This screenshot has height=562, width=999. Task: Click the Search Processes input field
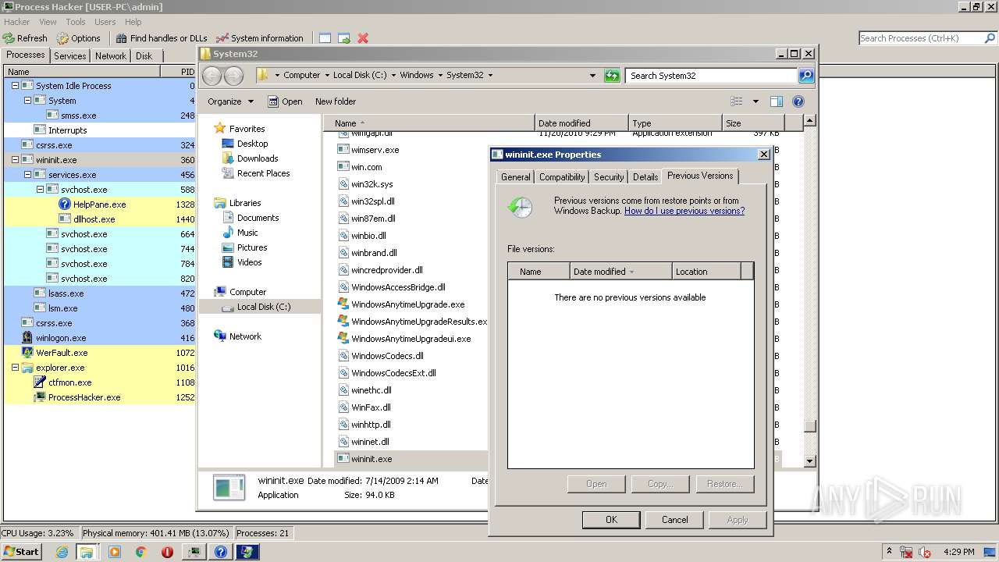click(921, 38)
